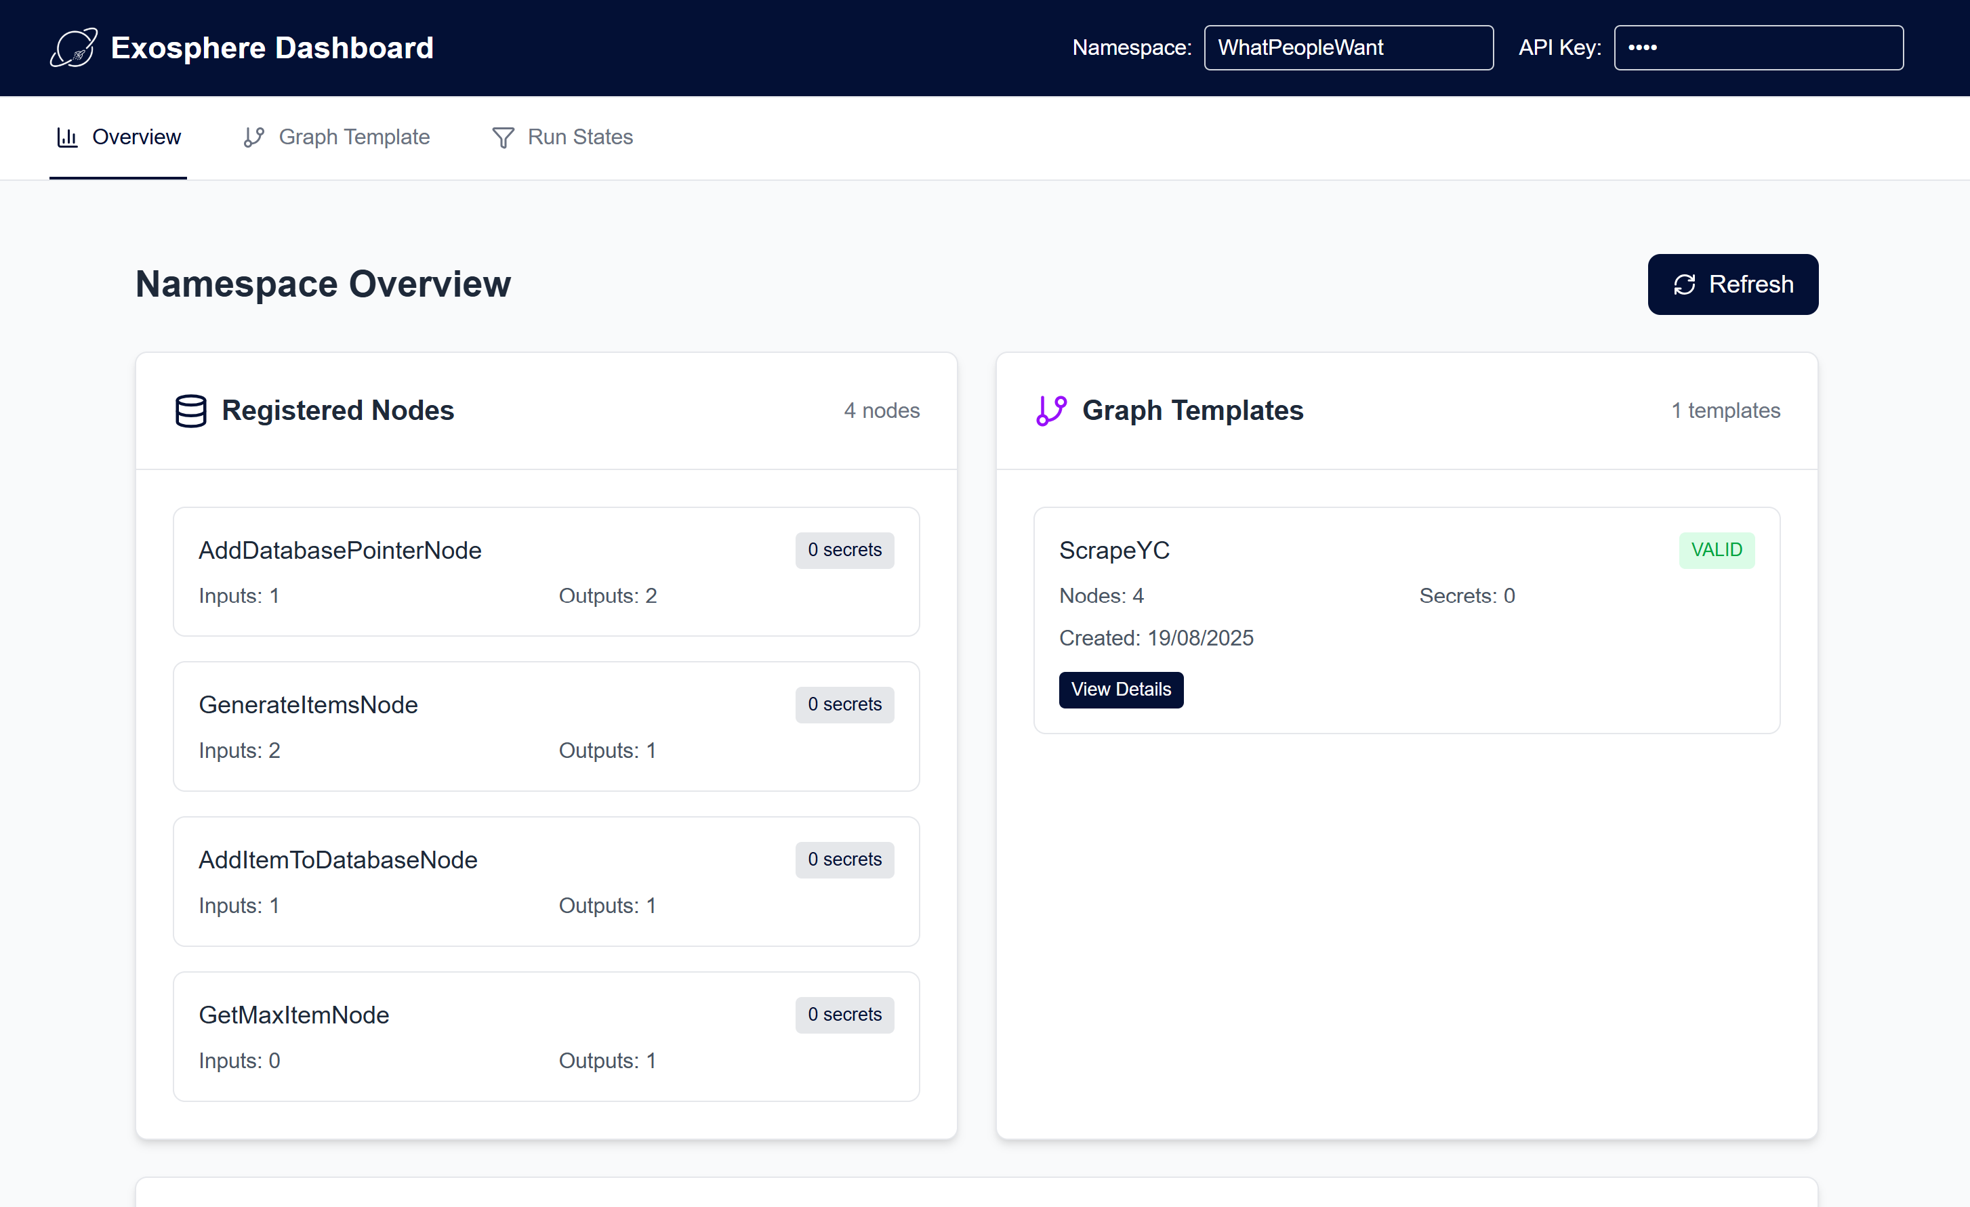Viewport: 1970px width, 1207px height.
Task: Click the hidden API Key dots field
Action: [x=1758, y=47]
